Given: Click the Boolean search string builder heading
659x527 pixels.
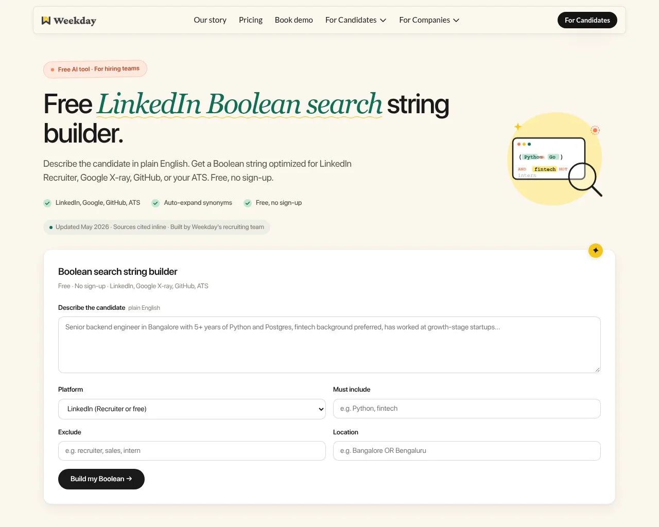Looking at the screenshot, I should click(118, 272).
